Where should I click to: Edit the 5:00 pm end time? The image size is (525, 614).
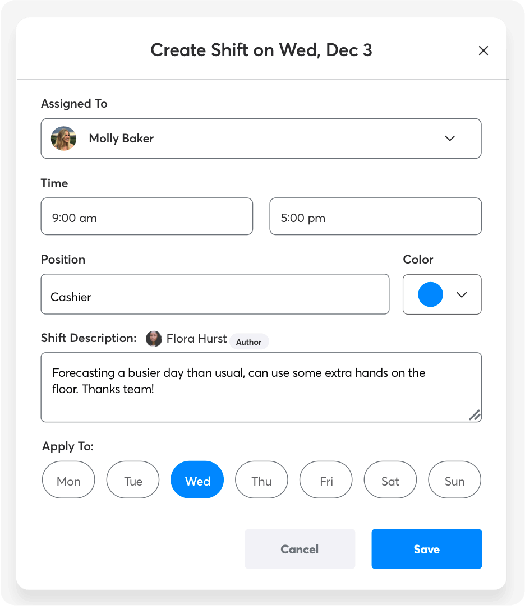(375, 216)
